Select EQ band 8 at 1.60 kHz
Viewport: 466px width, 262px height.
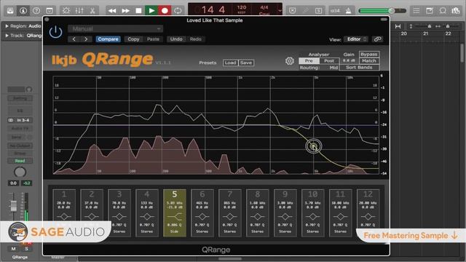pyautogui.click(x=257, y=213)
